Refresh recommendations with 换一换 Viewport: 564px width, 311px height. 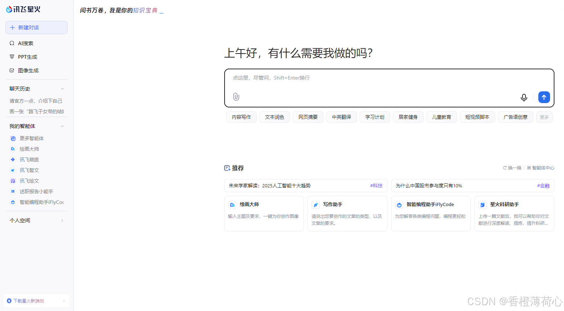coord(512,168)
